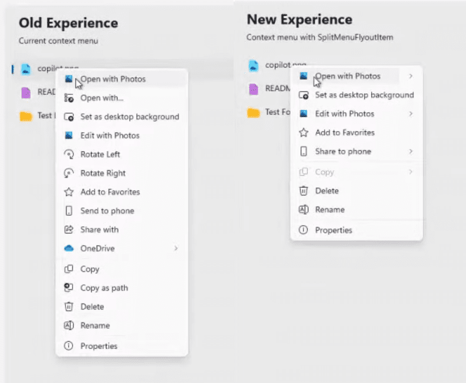
Task: Click Context menu with SplitMenuFlyoutItem subtitle
Action: (319, 37)
